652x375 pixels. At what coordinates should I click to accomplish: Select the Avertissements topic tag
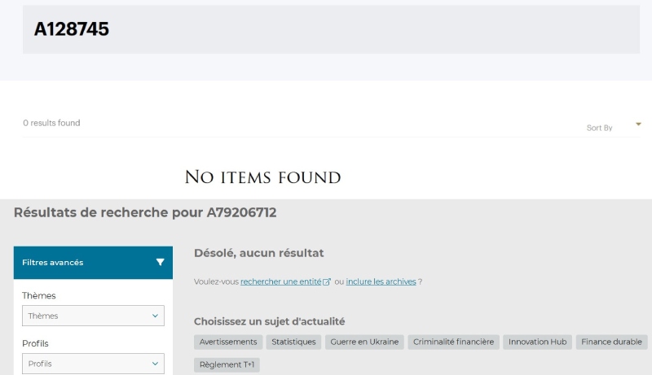[x=228, y=342]
